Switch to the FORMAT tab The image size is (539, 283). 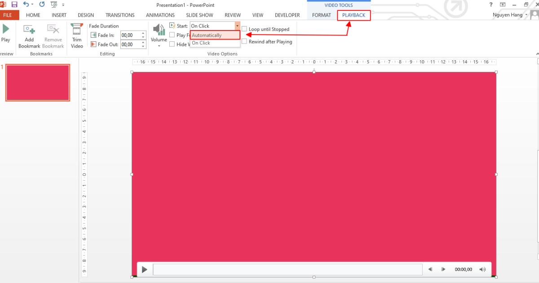[322, 15]
